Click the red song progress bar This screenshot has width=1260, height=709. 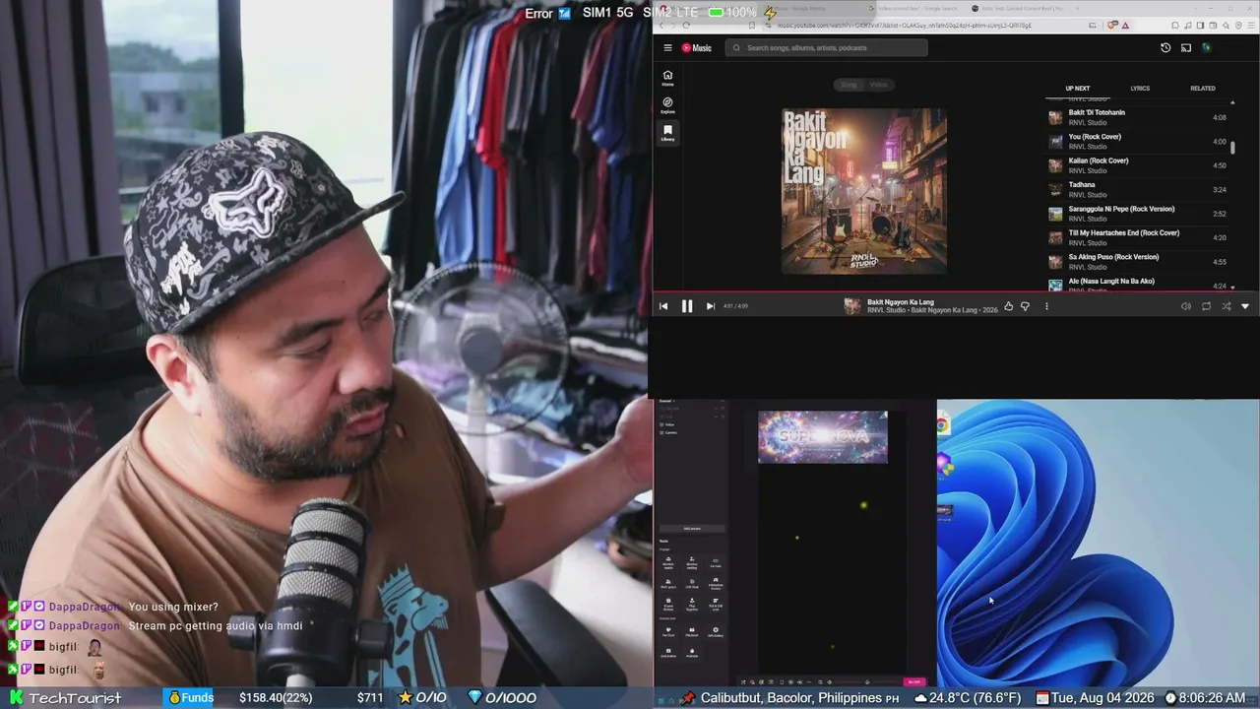(955, 292)
